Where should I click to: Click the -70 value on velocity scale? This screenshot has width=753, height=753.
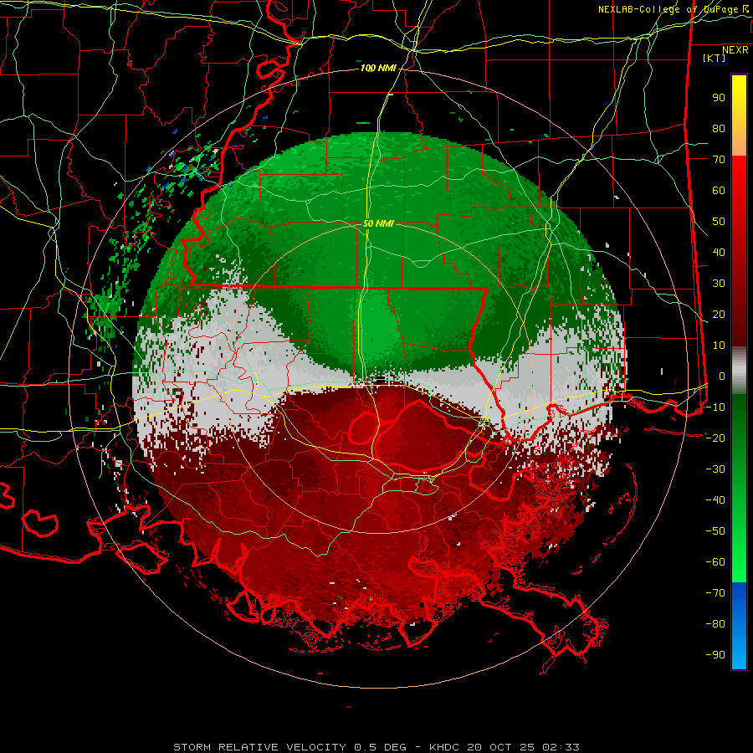coord(715,593)
